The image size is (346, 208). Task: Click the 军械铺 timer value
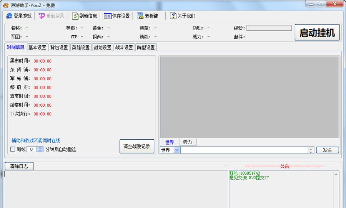pyautogui.click(x=43, y=79)
